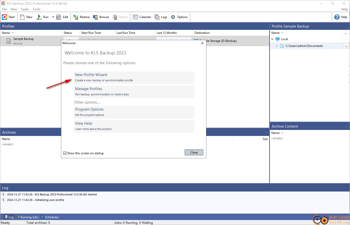Click info icon of first log entry

pos(4,194)
